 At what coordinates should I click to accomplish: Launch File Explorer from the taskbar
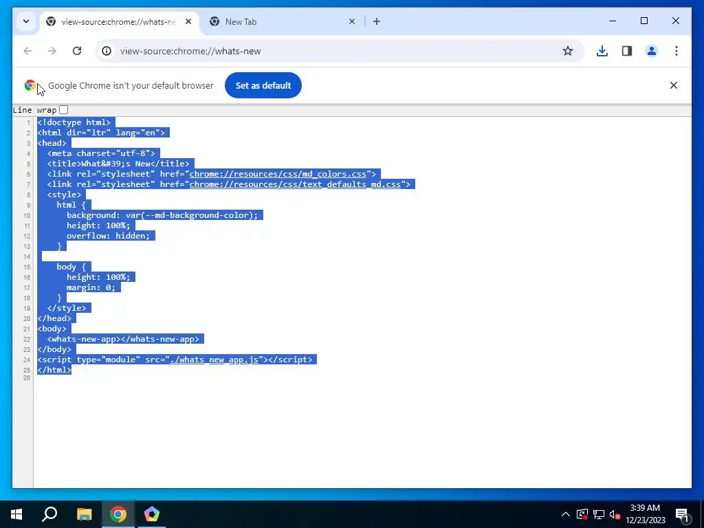(84, 514)
